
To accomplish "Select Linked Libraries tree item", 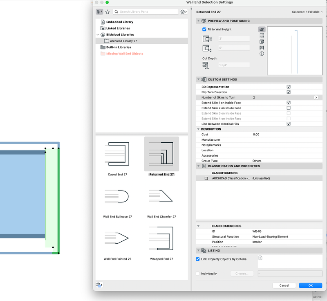I will point(118,28).
